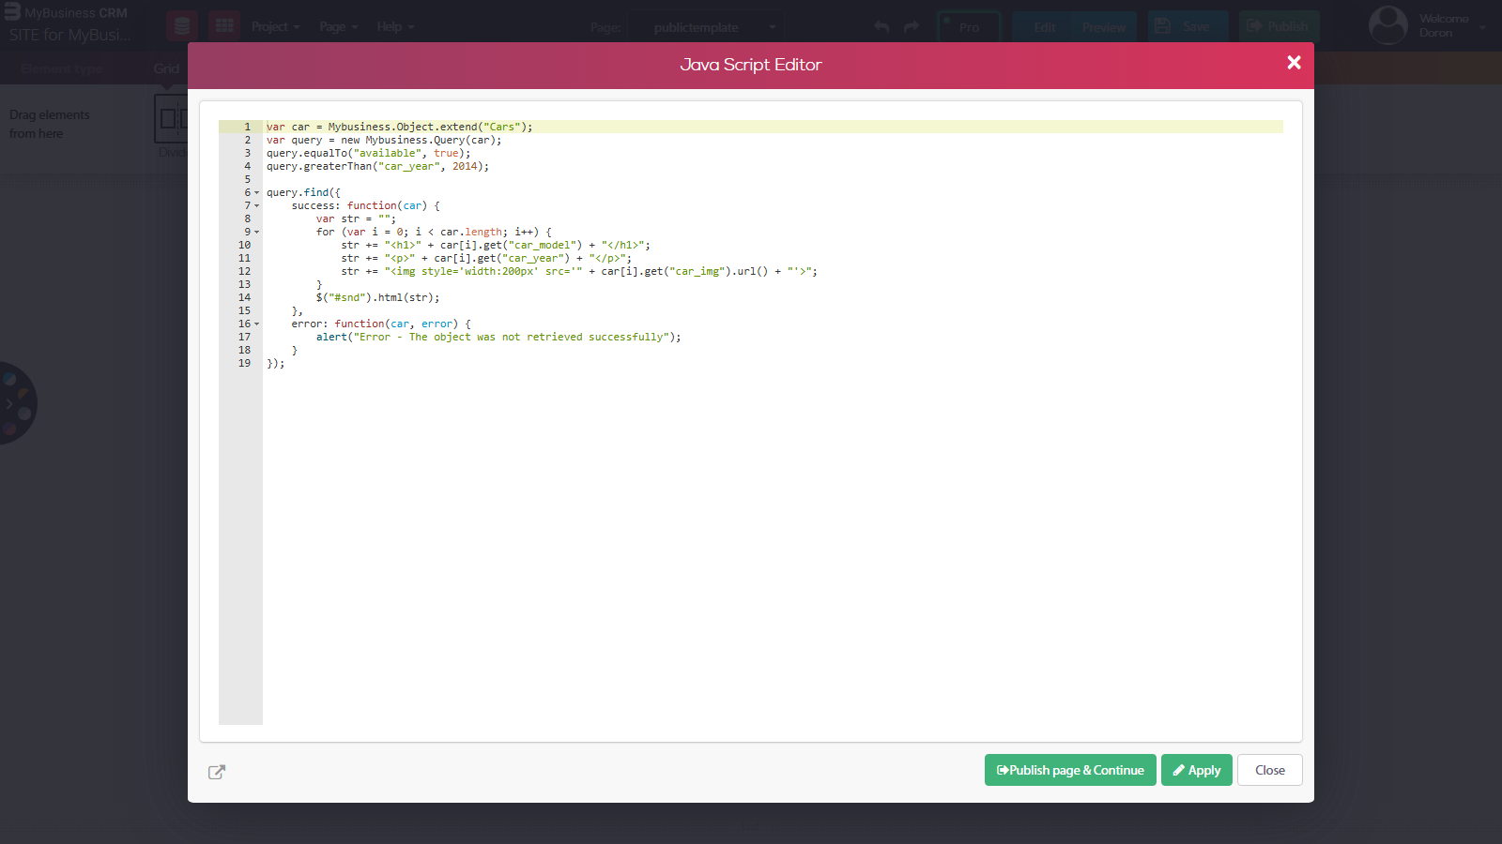
Task: Close the Java Script Editor with X icon
Action: tap(1294, 63)
